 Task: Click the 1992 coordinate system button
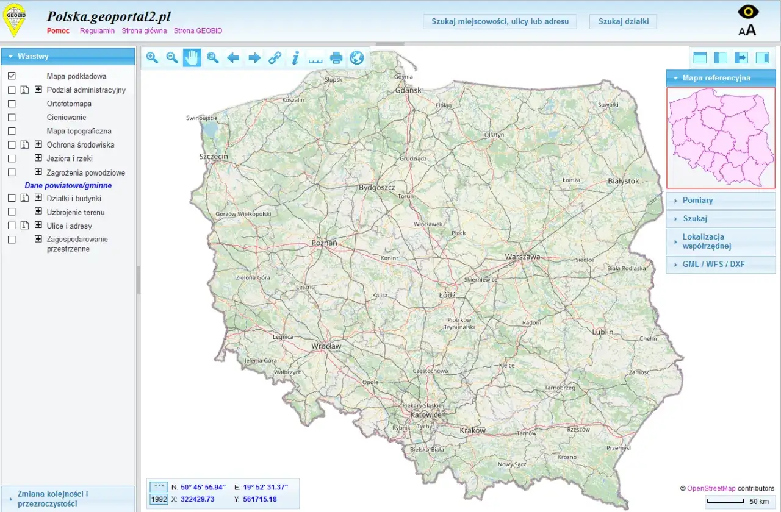coord(159,500)
